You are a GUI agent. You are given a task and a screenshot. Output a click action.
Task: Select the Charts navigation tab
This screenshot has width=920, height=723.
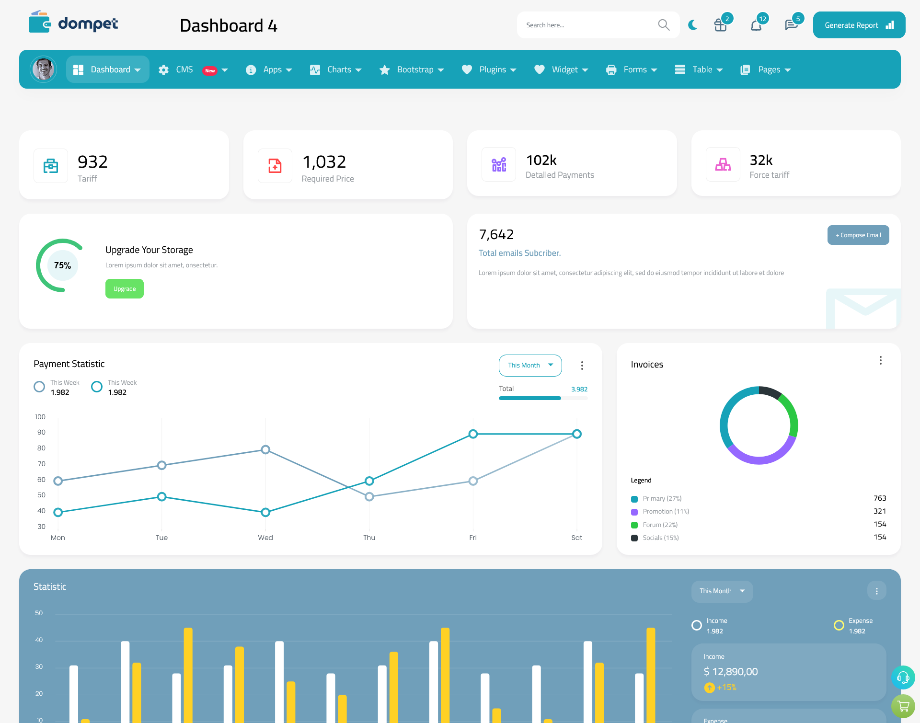click(x=337, y=69)
